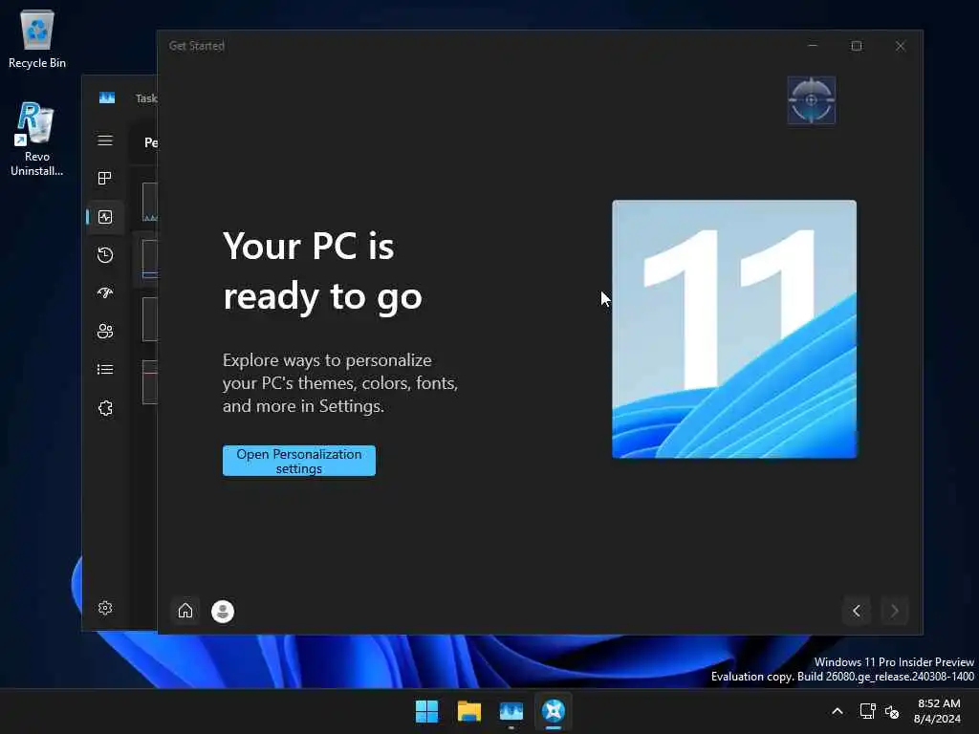This screenshot has width=979, height=734.
Task: Select first performance graph thumbnail in Task Manager
Action: [x=150, y=203]
